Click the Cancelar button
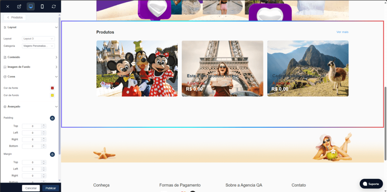The image size is (387, 192). 31,188
